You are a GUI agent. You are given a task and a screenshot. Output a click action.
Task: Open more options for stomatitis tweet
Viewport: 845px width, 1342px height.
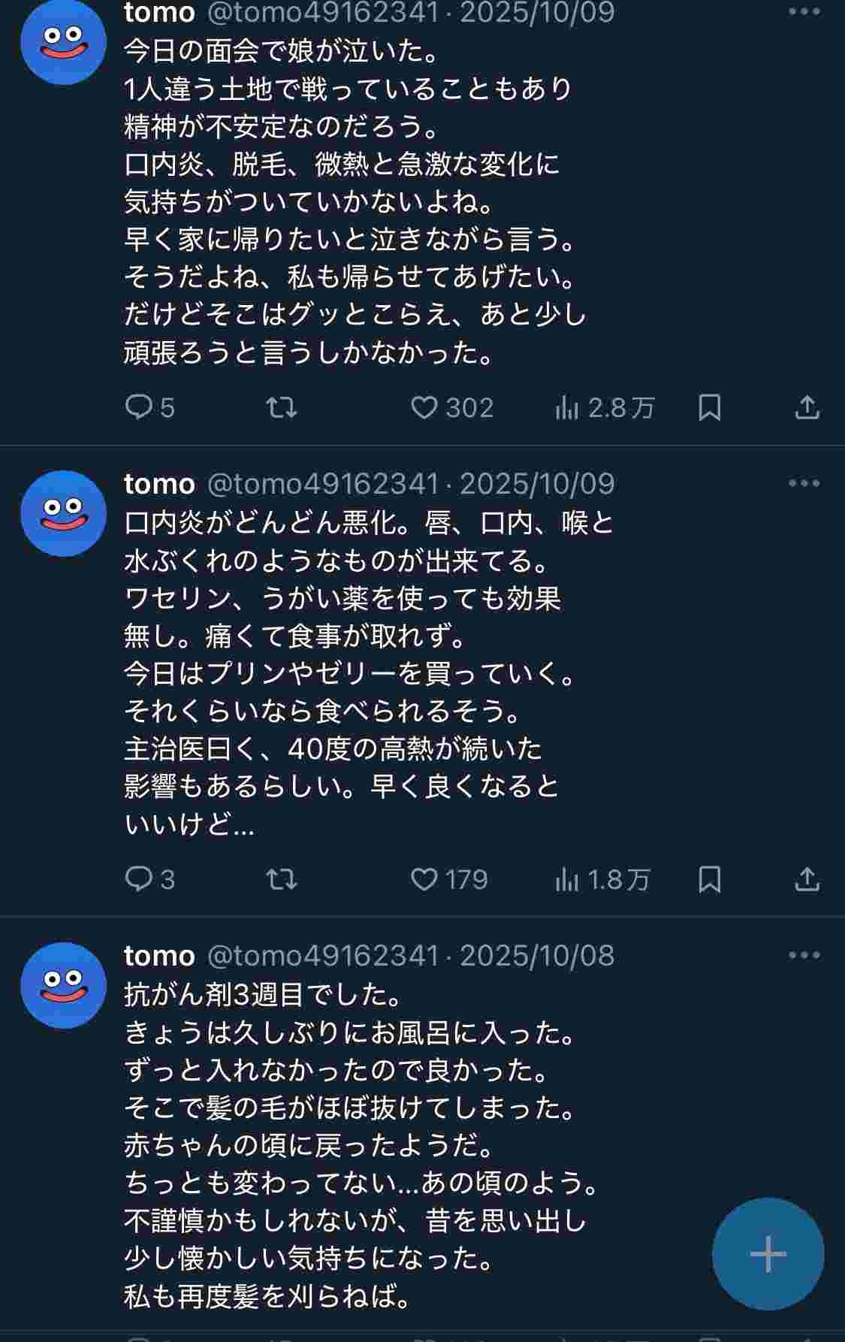(804, 483)
